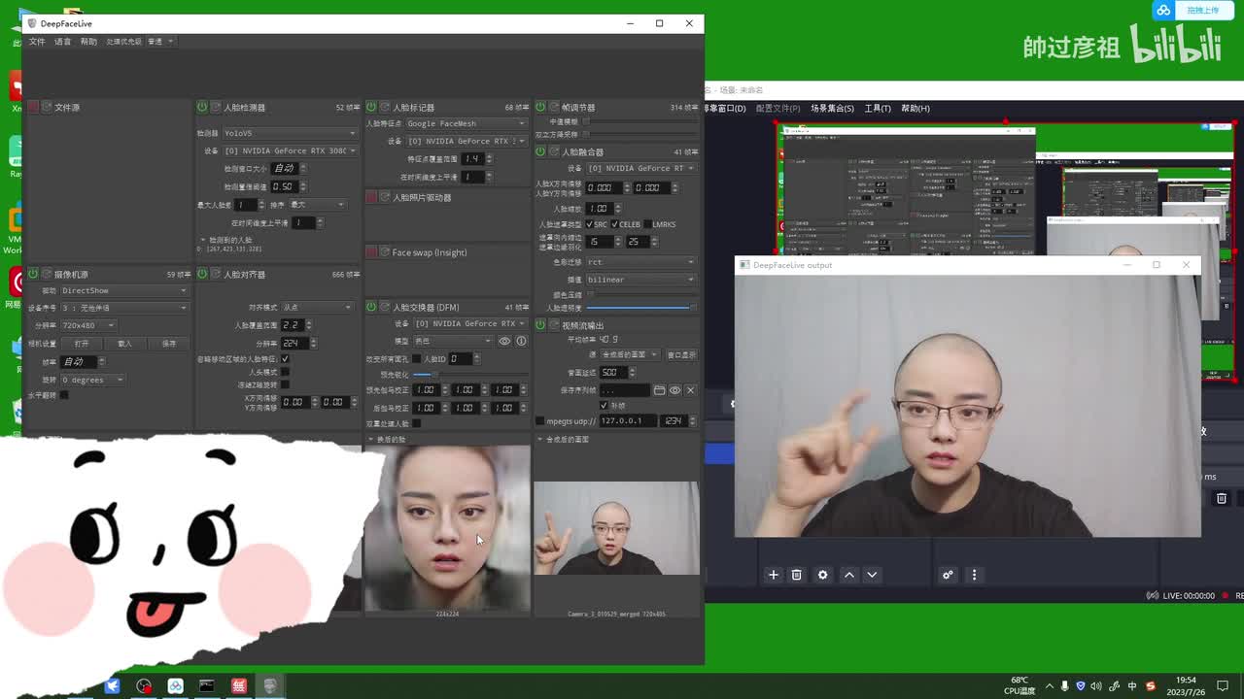Toggle the SRC face mask checkbox
1244x699 pixels.
(589, 224)
